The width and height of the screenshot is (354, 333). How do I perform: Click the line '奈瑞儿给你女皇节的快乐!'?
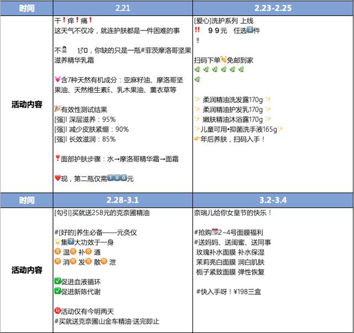coord(233,213)
